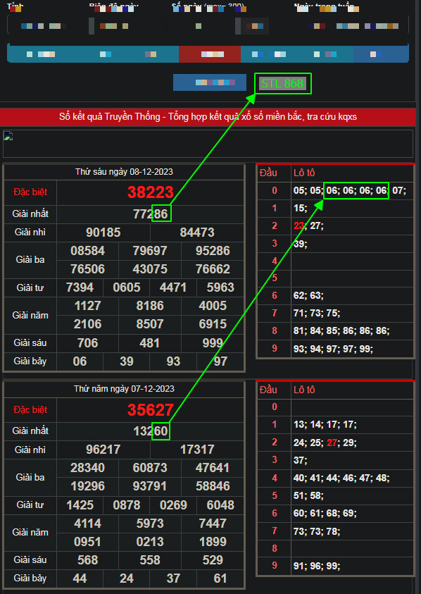Screen dimensions: 421x594
Task: Click the Thứ sáu ngày 08-12-2023 header
Action: [x=124, y=172]
